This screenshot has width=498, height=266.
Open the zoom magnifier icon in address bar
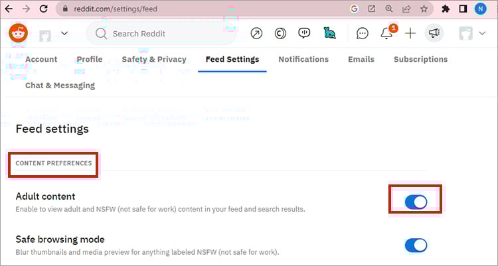click(389, 9)
